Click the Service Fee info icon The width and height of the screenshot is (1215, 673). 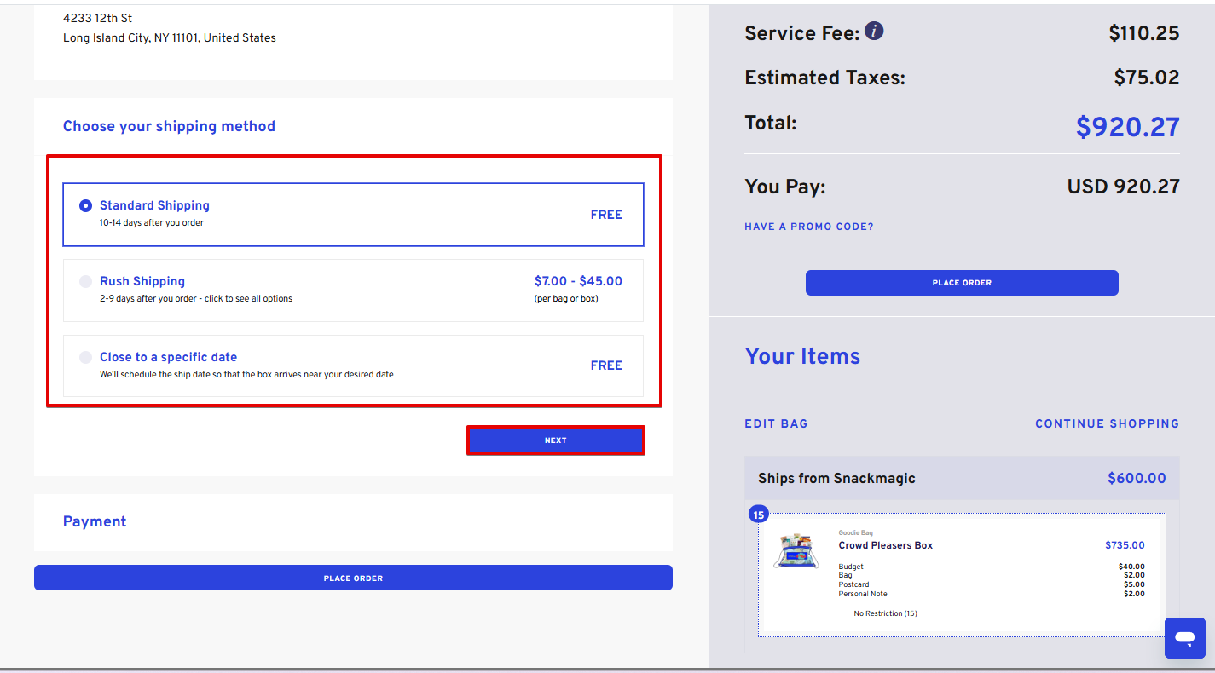click(x=874, y=32)
